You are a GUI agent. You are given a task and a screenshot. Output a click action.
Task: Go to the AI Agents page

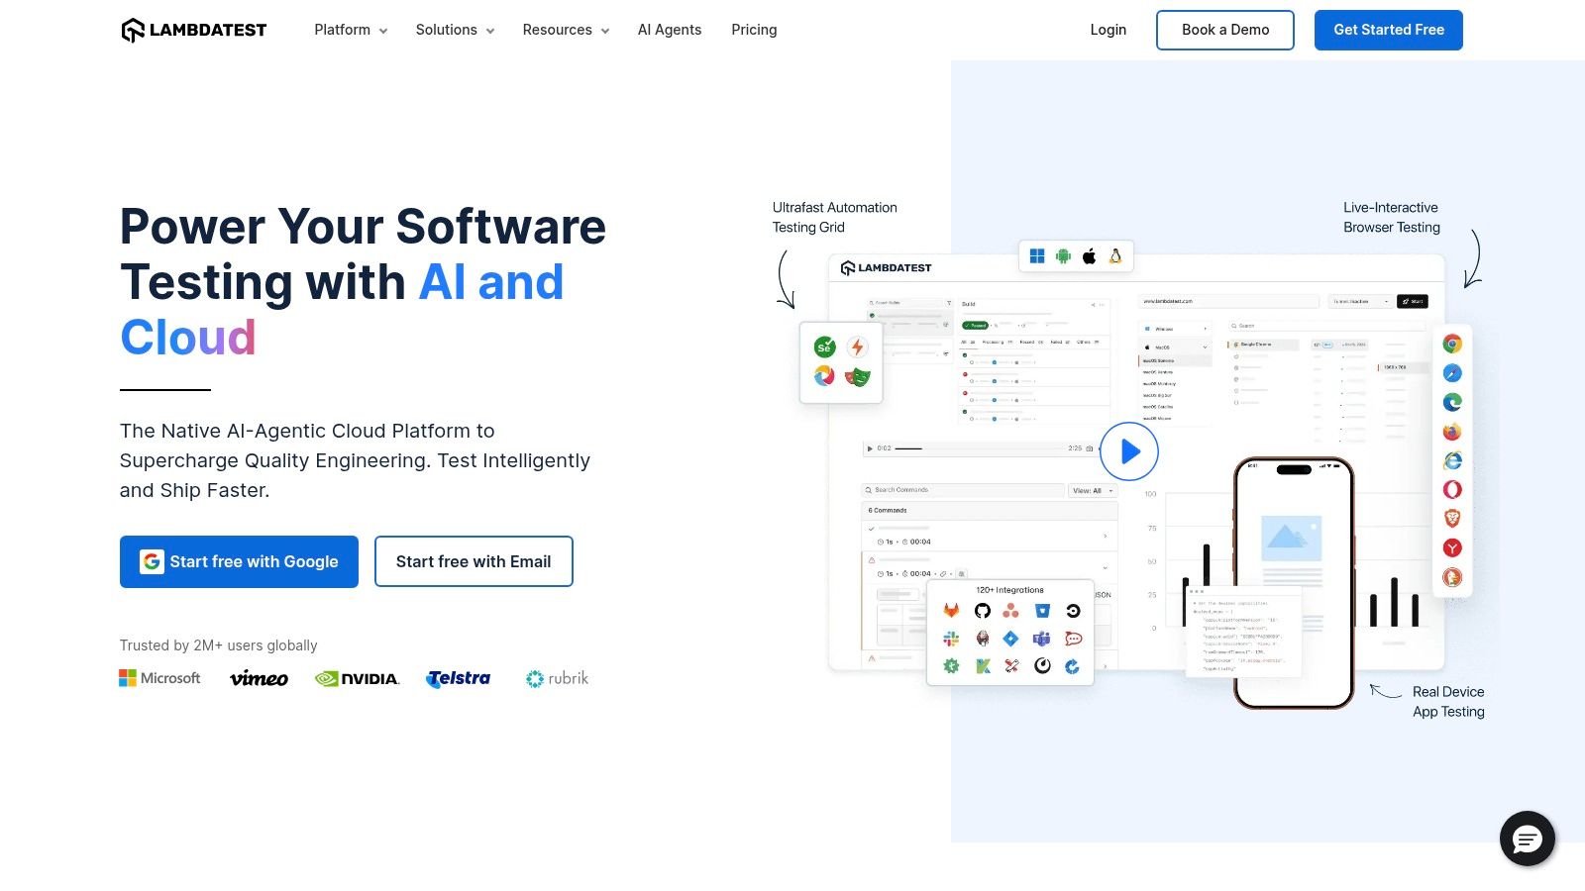(670, 30)
